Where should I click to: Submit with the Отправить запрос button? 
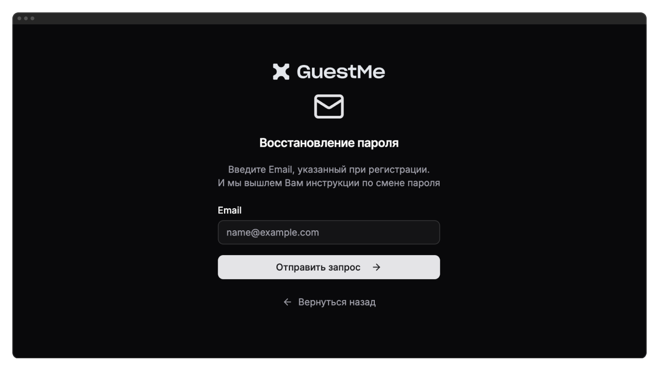pos(329,267)
